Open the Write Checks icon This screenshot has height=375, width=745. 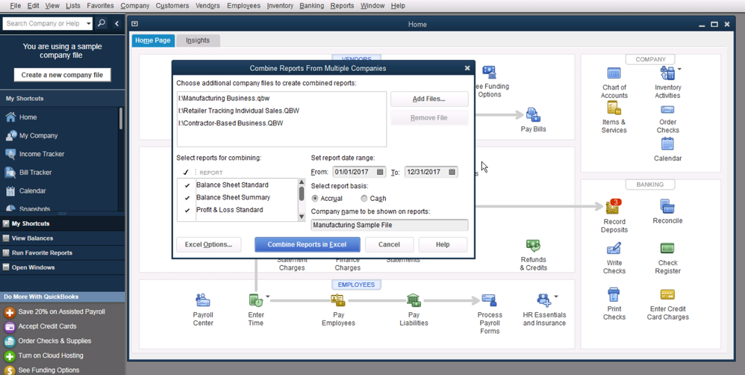tap(614, 249)
